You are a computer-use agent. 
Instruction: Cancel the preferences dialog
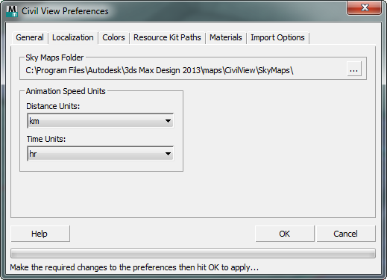(346, 234)
